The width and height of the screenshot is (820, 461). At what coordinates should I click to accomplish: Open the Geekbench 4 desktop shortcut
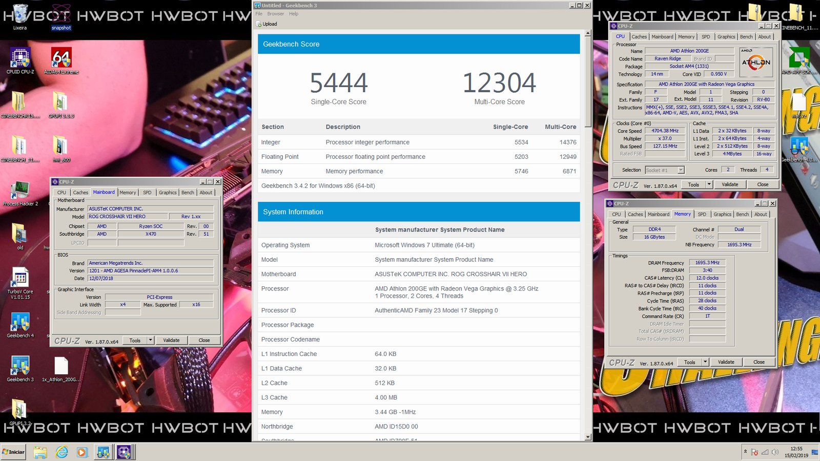pos(20,323)
